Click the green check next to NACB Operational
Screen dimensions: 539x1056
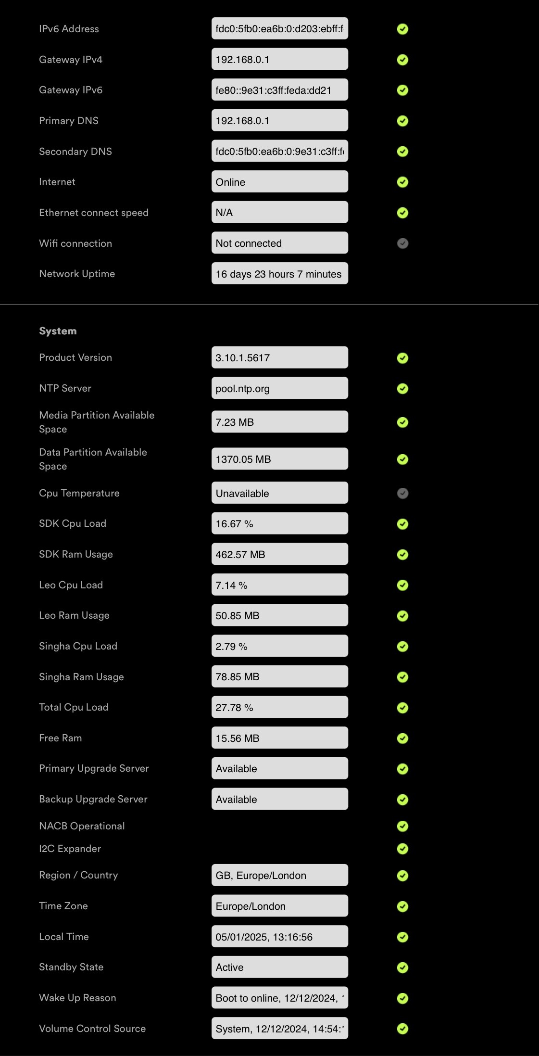(x=402, y=826)
